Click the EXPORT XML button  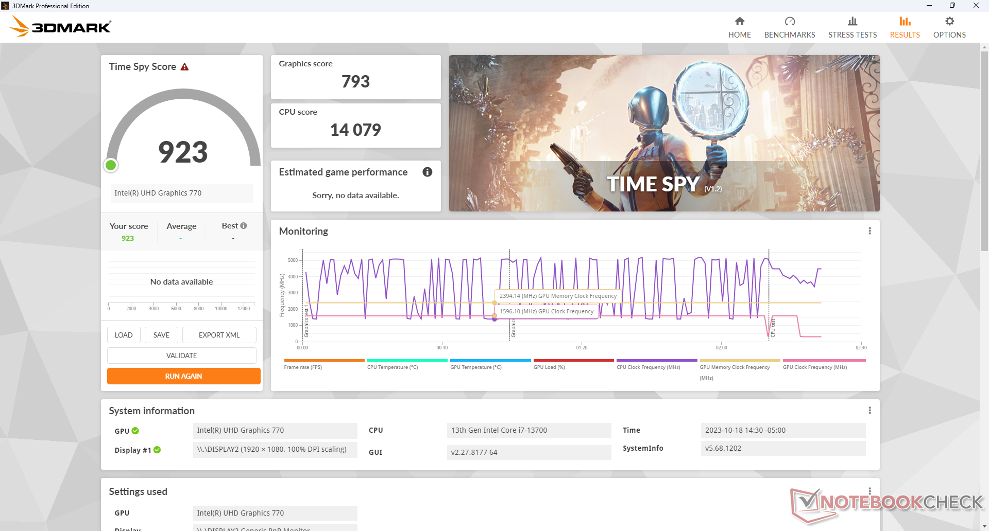(x=219, y=335)
